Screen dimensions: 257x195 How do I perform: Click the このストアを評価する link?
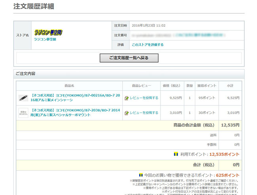pyautogui.click(x=148, y=45)
